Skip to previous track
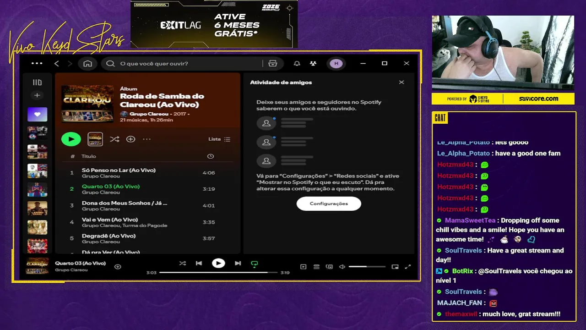 point(199,263)
